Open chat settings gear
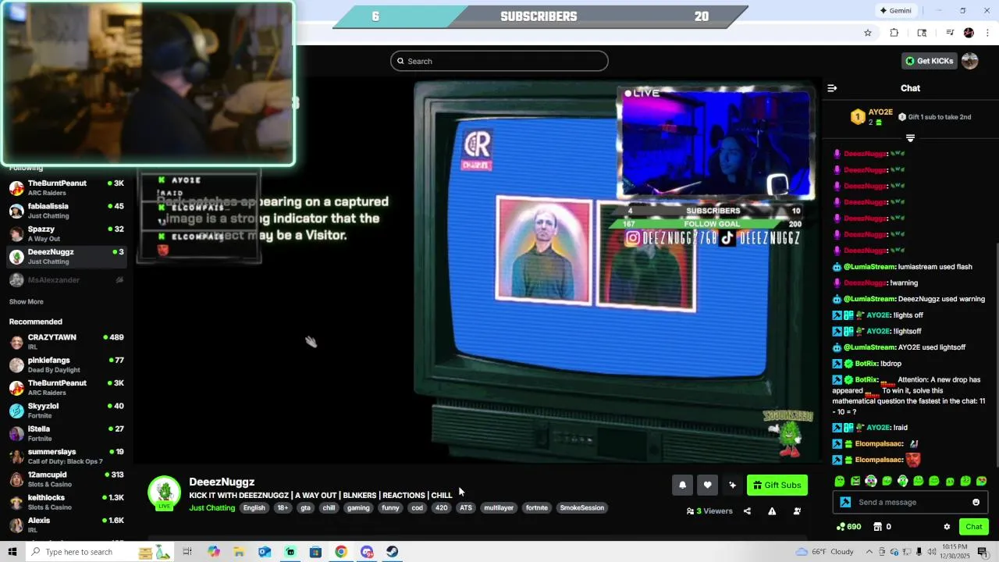Image resolution: width=999 pixels, height=562 pixels. [x=947, y=527]
